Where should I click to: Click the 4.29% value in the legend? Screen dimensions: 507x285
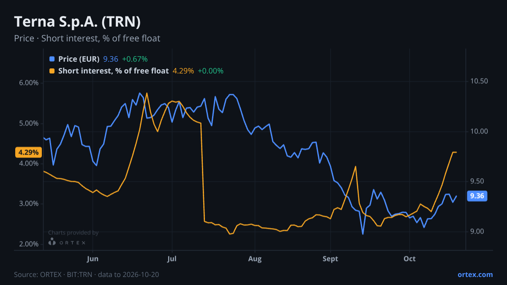(x=183, y=71)
